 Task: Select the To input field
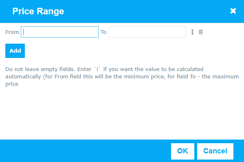tap(147, 32)
